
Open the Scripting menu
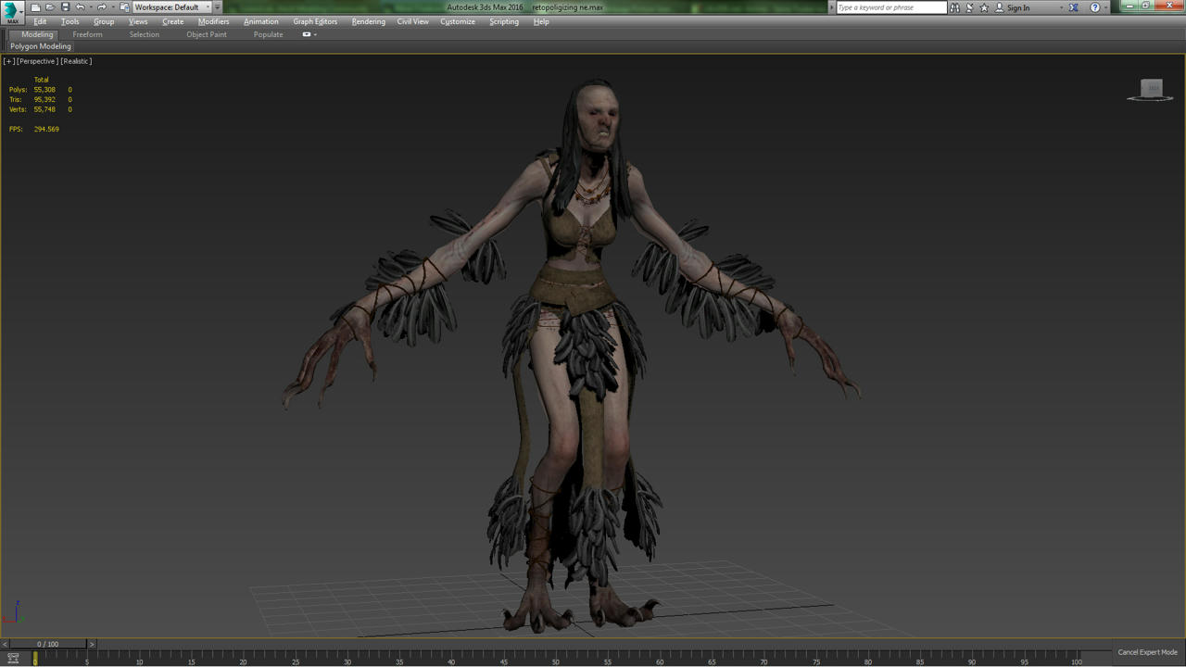coord(504,21)
